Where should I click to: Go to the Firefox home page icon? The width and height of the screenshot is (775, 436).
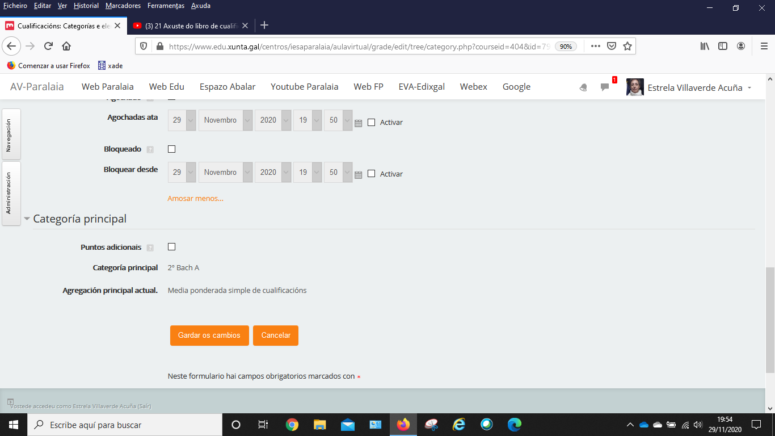click(66, 46)
